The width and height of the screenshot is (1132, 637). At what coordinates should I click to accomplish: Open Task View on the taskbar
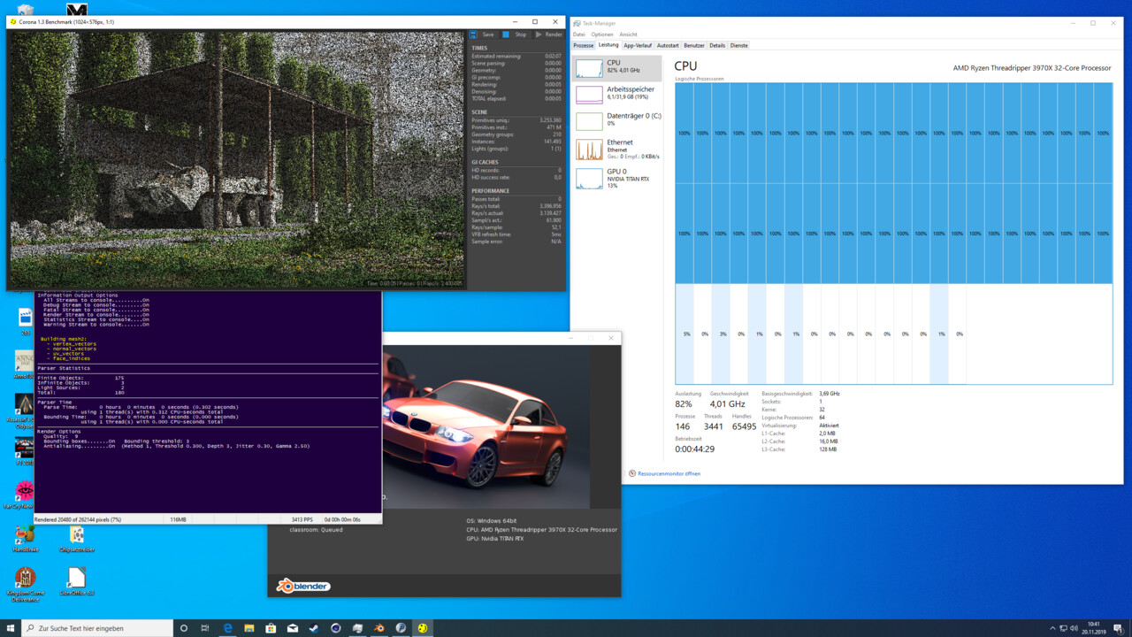(x=206, y=628)
